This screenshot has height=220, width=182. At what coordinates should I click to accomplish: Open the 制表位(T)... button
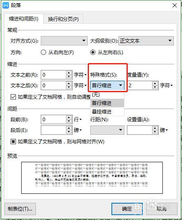[x=20, y=209]
